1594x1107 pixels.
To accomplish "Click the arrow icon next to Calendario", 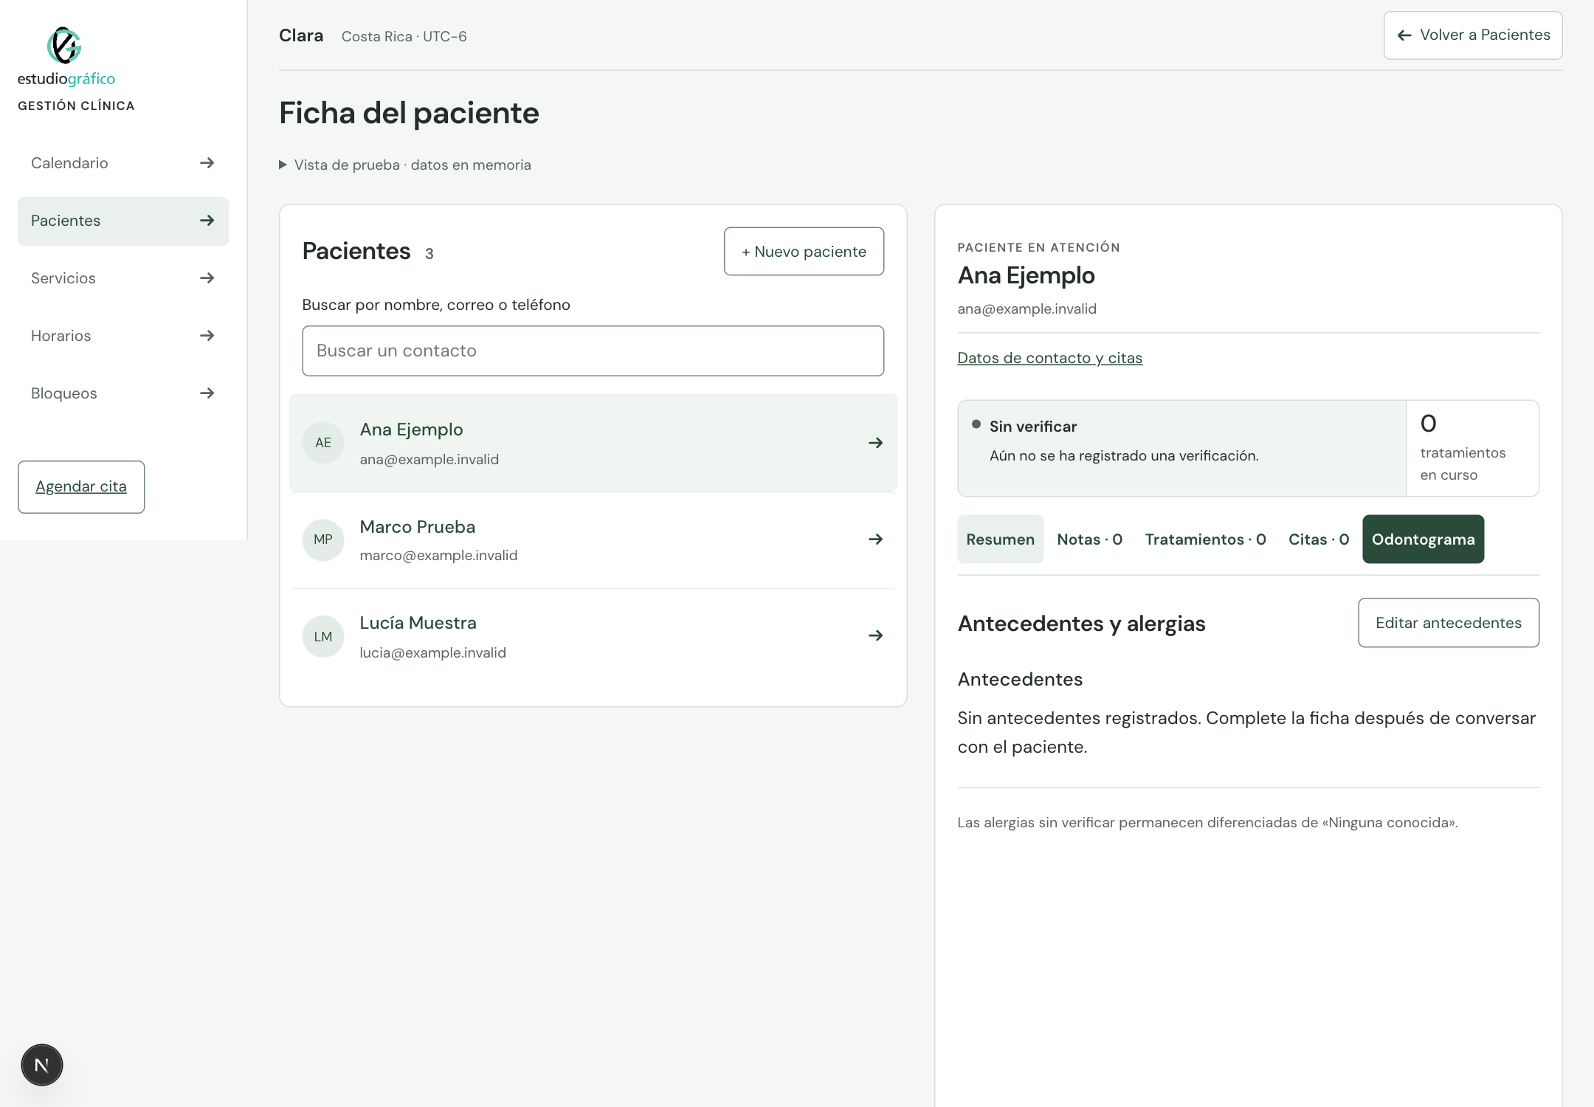I will tap(207, 163).
